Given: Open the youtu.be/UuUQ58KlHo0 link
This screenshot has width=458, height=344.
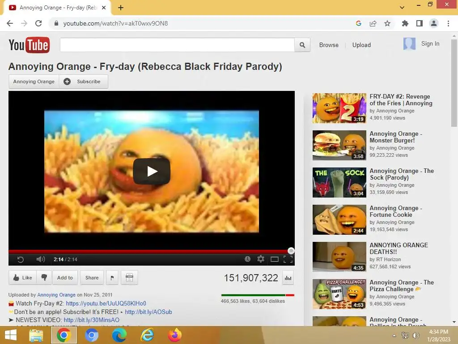Looking at the screenshot, I should [x=106, y=303].
